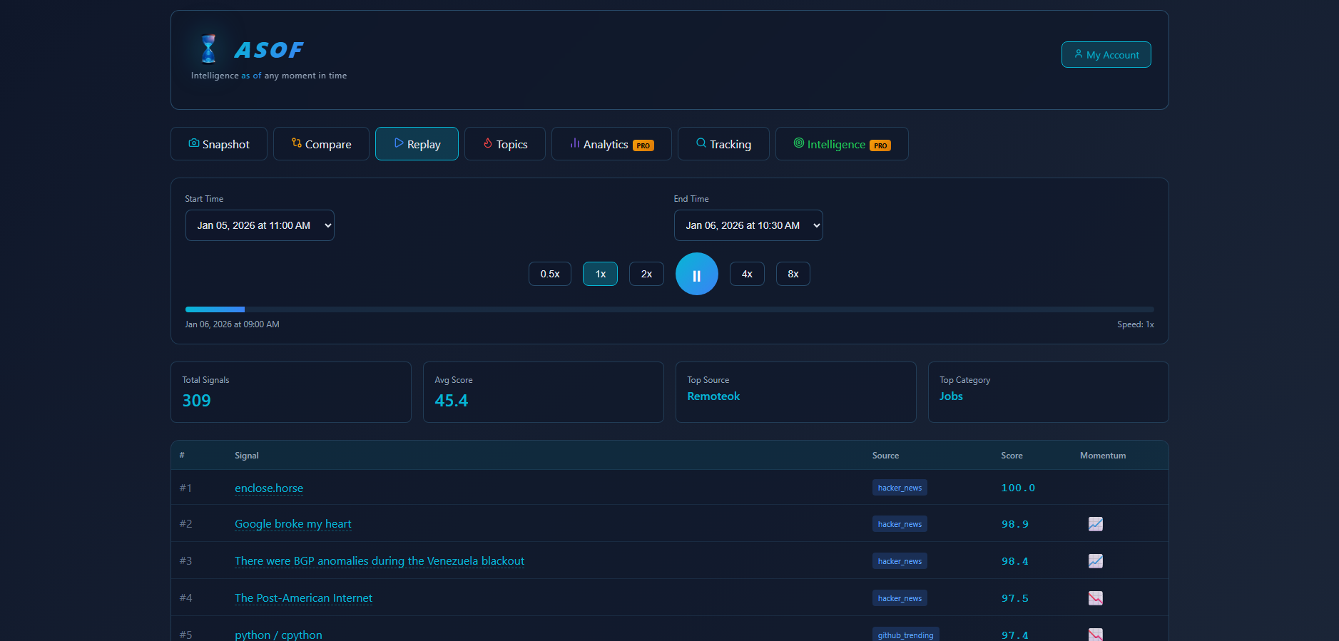The width and height of the screenshot is (1339, 641).
Task: Open The Post-American Internet link
Action: coord(303,598)
